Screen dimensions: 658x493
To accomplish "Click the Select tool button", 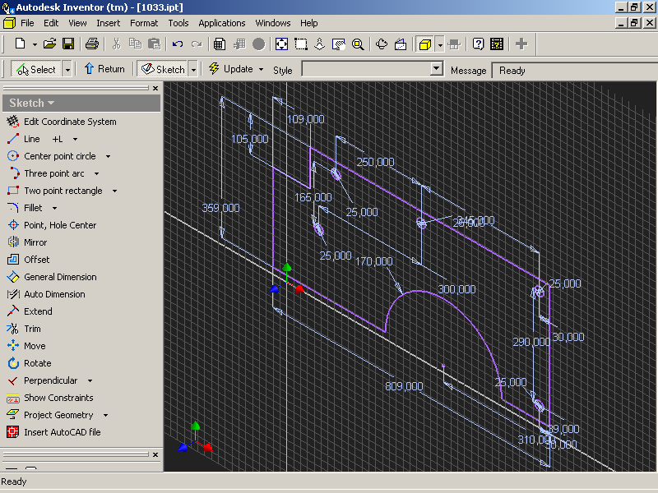I will pyautogui.click(x=36, y=69).
